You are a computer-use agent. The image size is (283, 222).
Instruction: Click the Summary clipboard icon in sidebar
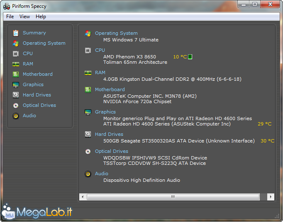(x=16, y=33)
